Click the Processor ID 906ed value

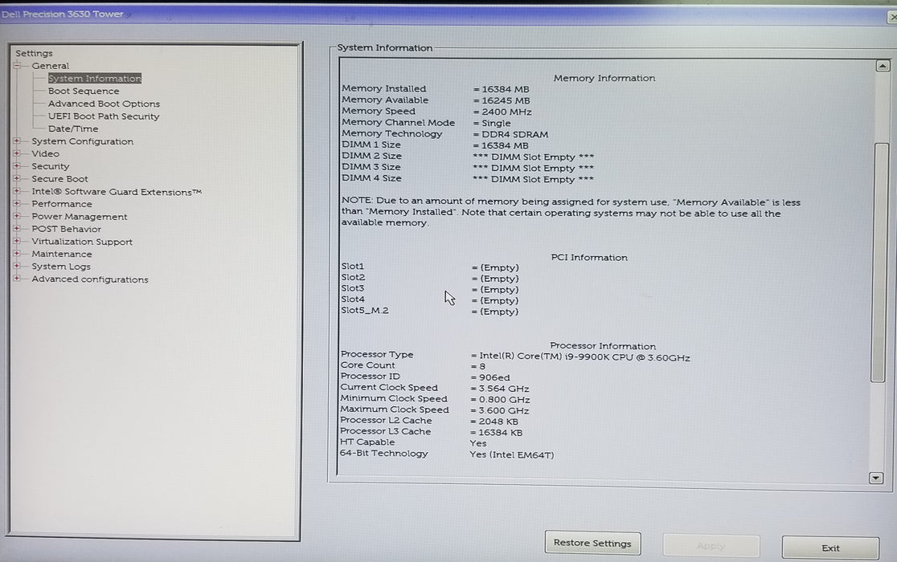point(490,377)
